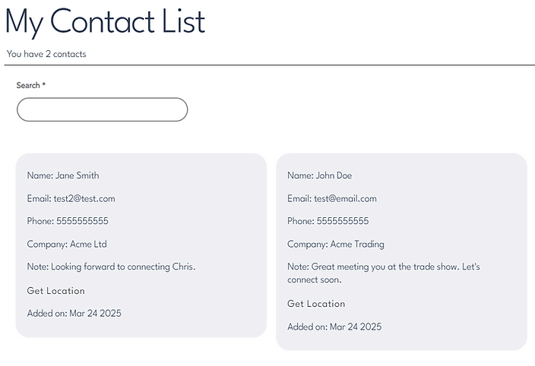Select the "Company: Acme Ltd" line
This screenshot has height=366, width=535.
[67, 245]
